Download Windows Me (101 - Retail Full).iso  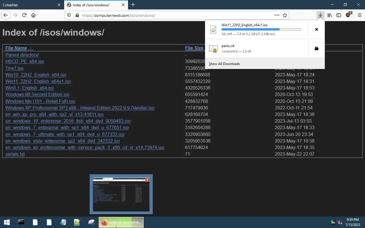[40, 101]
